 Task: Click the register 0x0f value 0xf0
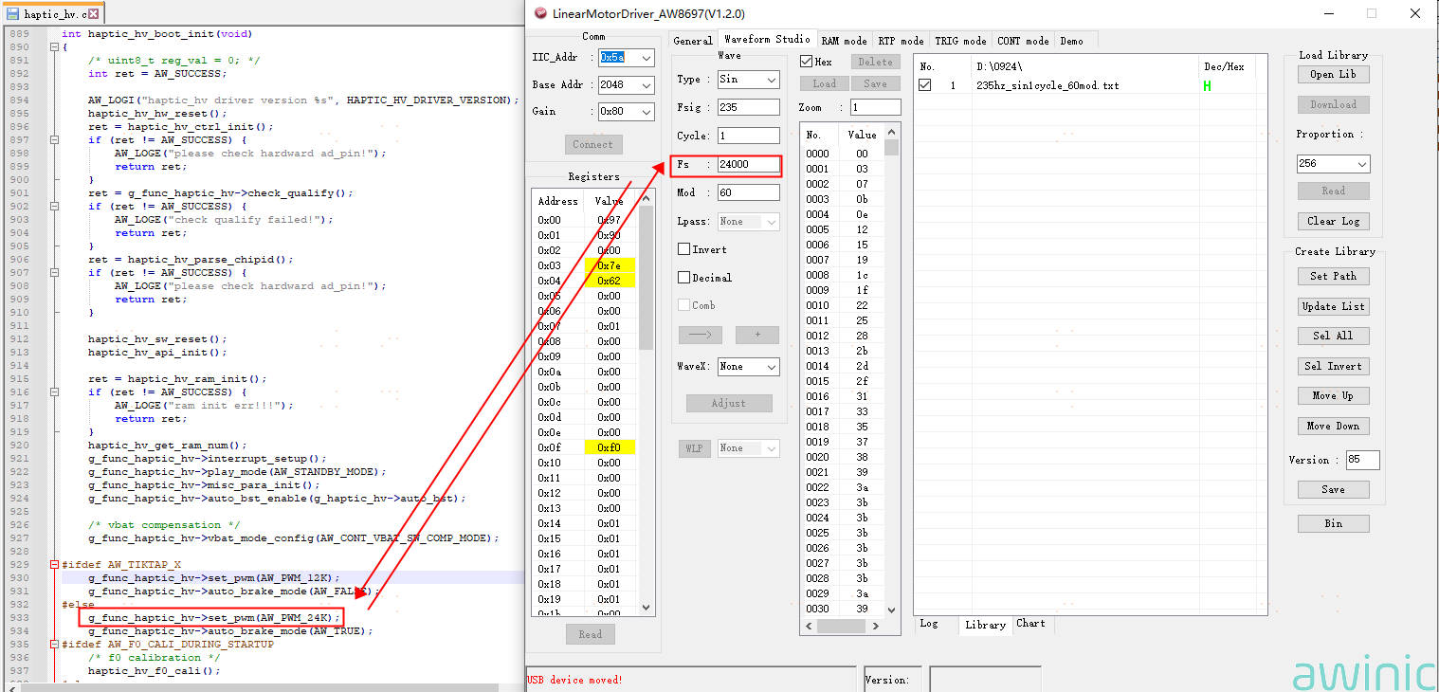[609, 447]
